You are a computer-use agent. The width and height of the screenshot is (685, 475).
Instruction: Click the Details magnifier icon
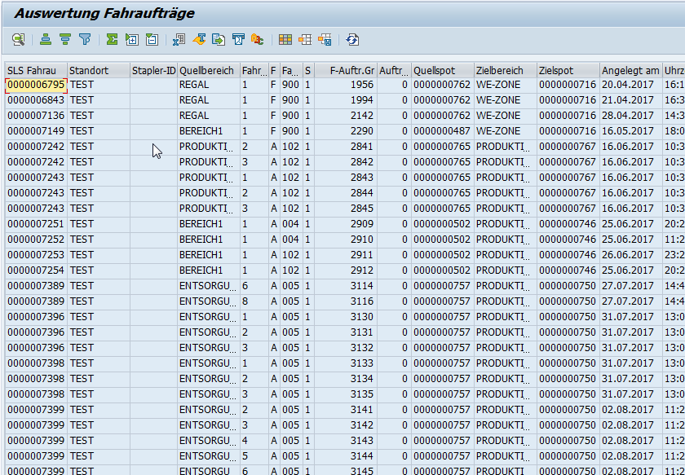(x=18, y=39)
